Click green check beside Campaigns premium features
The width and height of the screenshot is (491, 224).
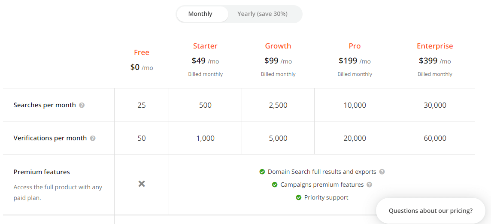point(275,185)
